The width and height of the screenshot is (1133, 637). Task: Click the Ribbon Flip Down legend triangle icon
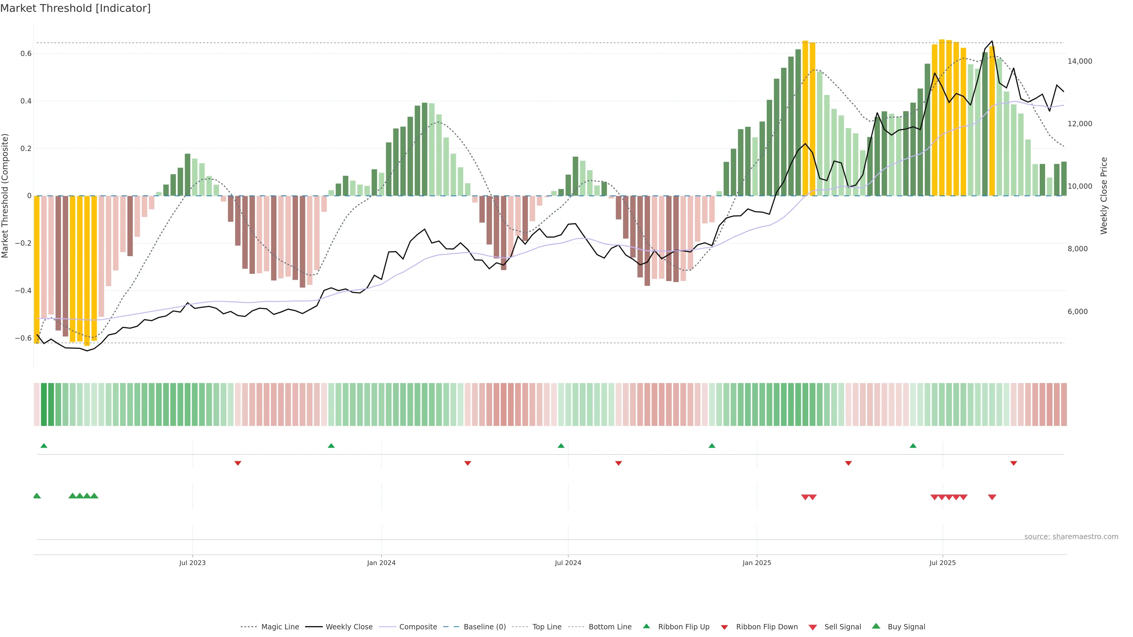[724, 627]
